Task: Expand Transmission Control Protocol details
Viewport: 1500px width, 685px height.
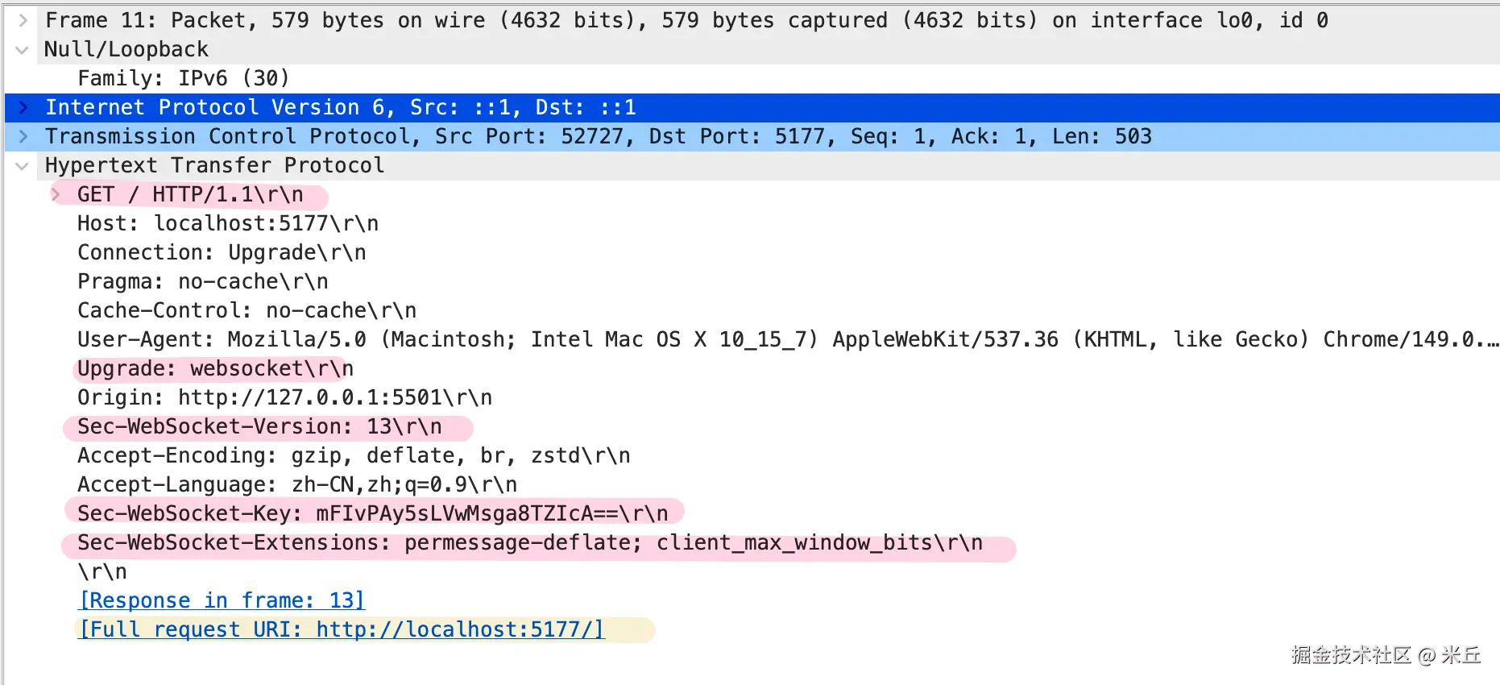Action: [x=23, y=136]
